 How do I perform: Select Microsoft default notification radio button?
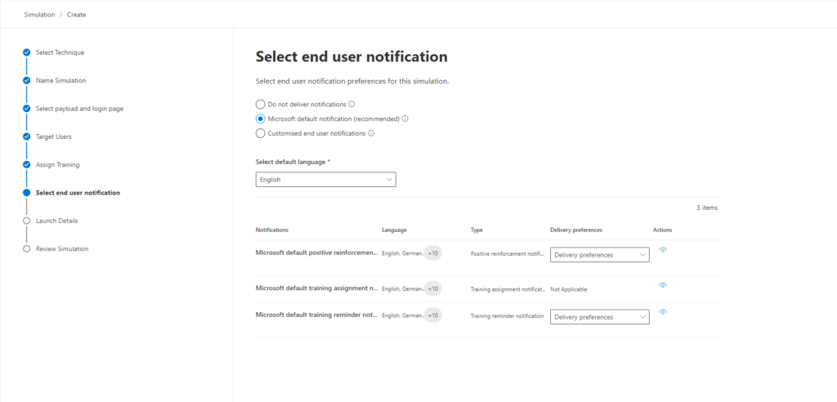point(261,118)
